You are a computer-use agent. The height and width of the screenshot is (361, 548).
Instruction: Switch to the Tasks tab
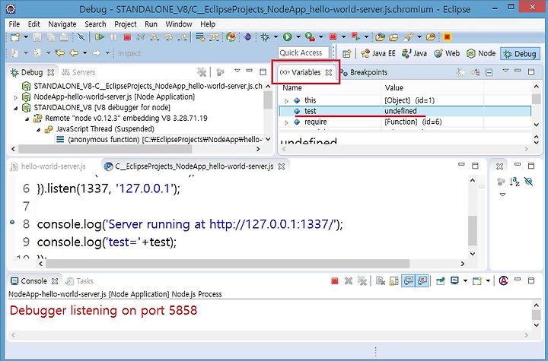[80, 281]
